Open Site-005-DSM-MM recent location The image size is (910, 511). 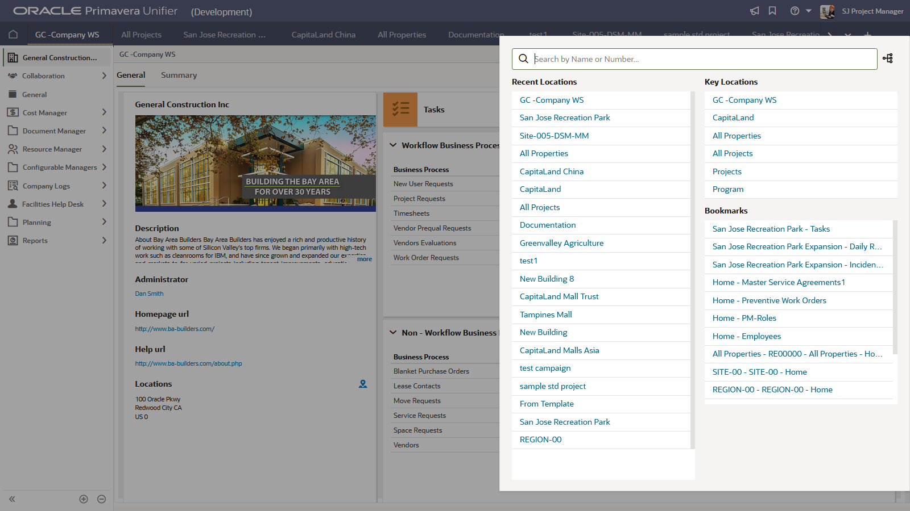601,136
